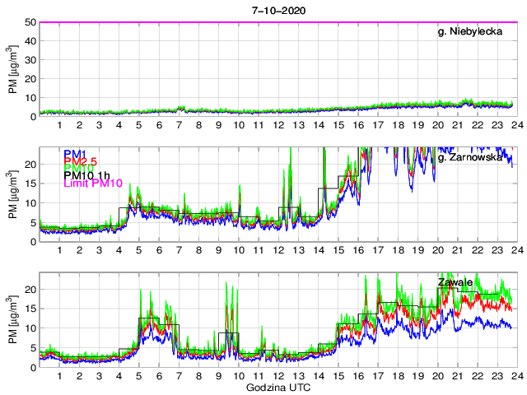Click the bottom panel's PM y-axis label
The image size is (527, 395).
[14, 320]
